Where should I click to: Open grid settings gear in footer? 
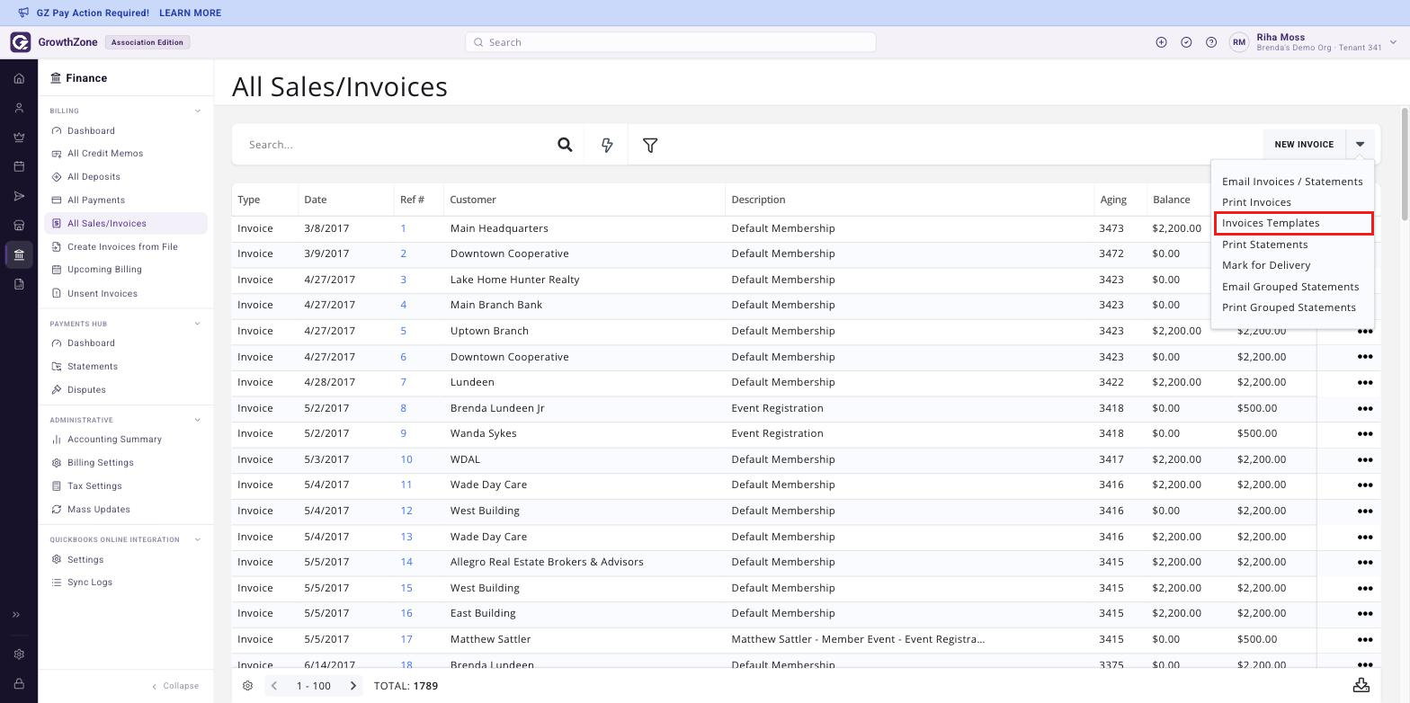pos(247,686)
